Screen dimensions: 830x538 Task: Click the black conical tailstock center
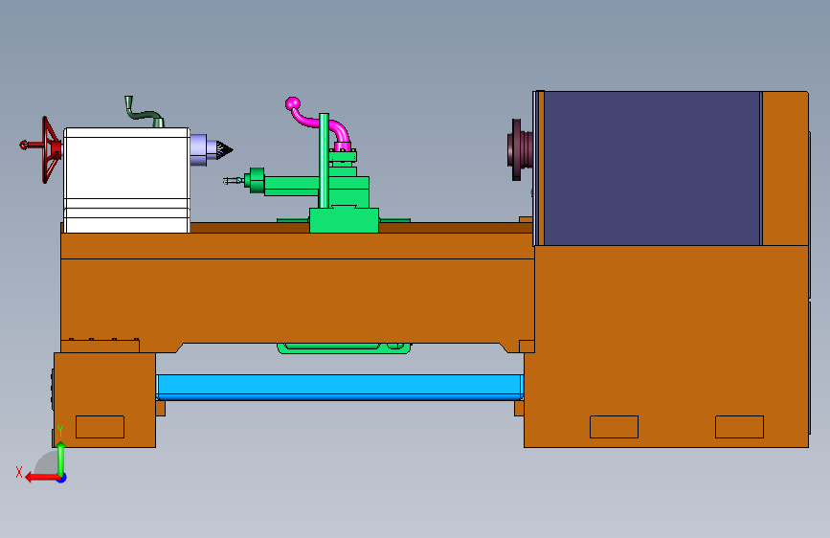(x=224, y=150)
